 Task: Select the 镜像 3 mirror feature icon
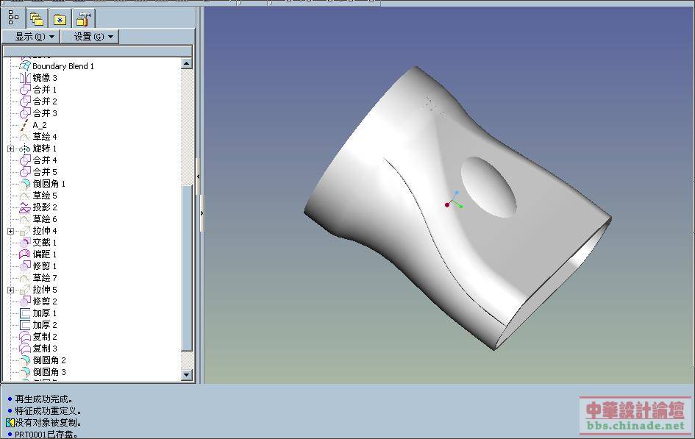pos(25,78)
